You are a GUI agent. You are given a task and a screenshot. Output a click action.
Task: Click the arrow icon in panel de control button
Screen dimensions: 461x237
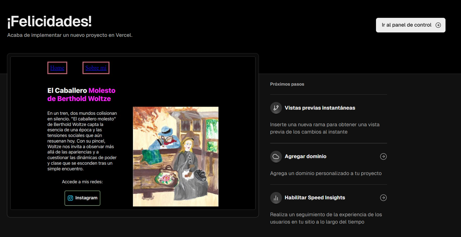click(438, 25)
